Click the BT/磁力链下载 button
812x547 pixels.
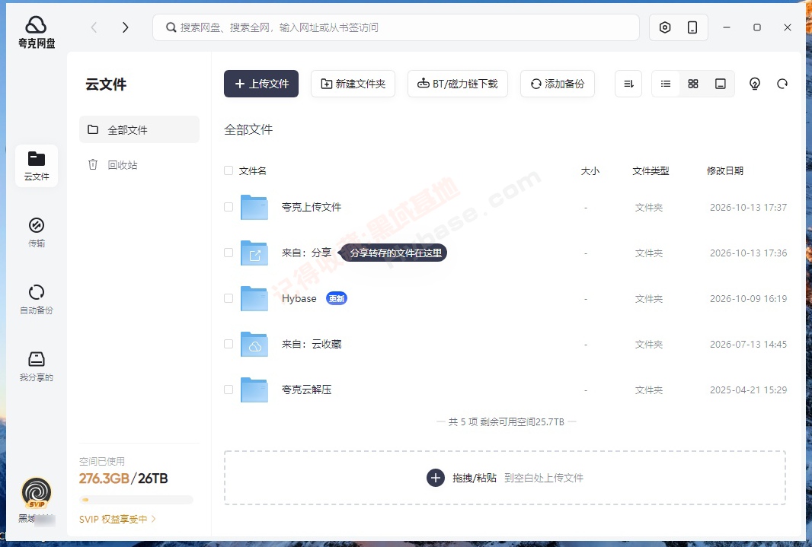tap(457, 84)
